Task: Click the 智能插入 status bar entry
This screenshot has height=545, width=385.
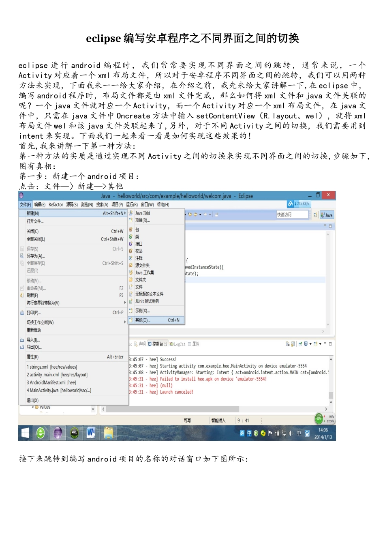Action: 218,421
